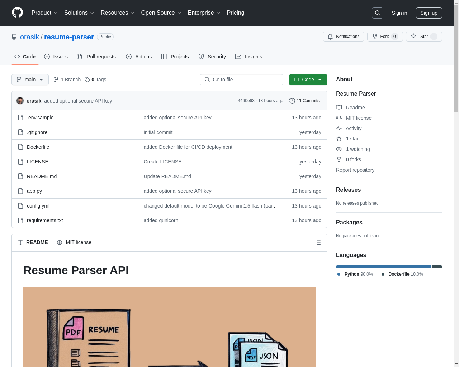459x367 pixels.
Task: Expand the Enterprise menu
Action: (204, 13)
